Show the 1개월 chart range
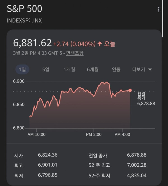This screenshot has height=186, width=168. pyautogui.click(x=69, y=70)
